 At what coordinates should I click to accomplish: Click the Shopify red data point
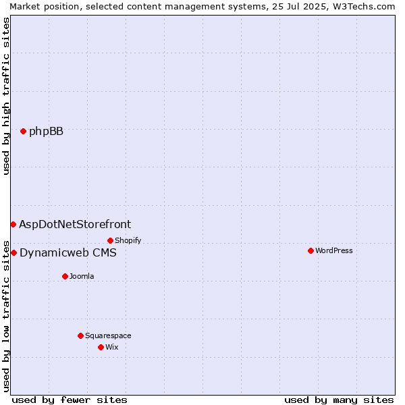pos(110,241)
